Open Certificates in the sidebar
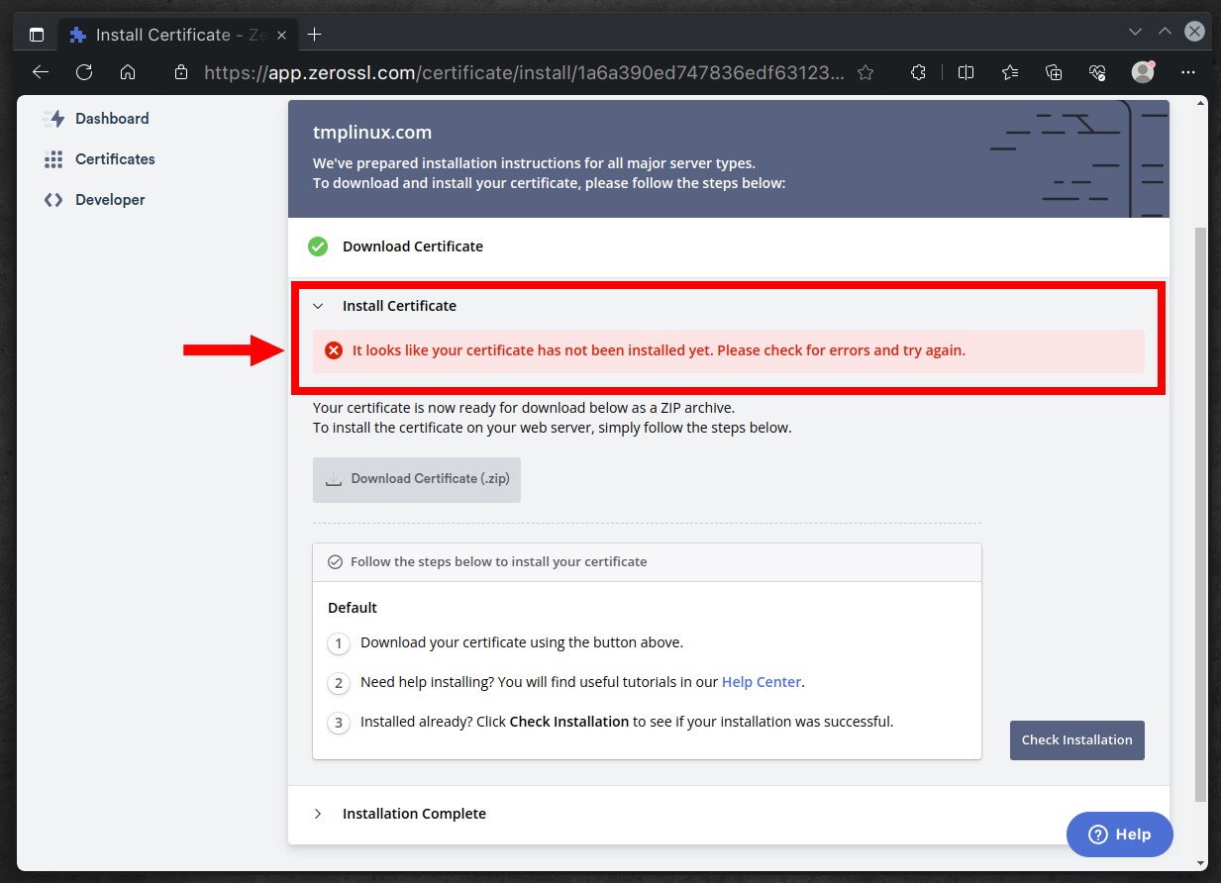This screenshot has height=883, width=1221. [115, 159]
